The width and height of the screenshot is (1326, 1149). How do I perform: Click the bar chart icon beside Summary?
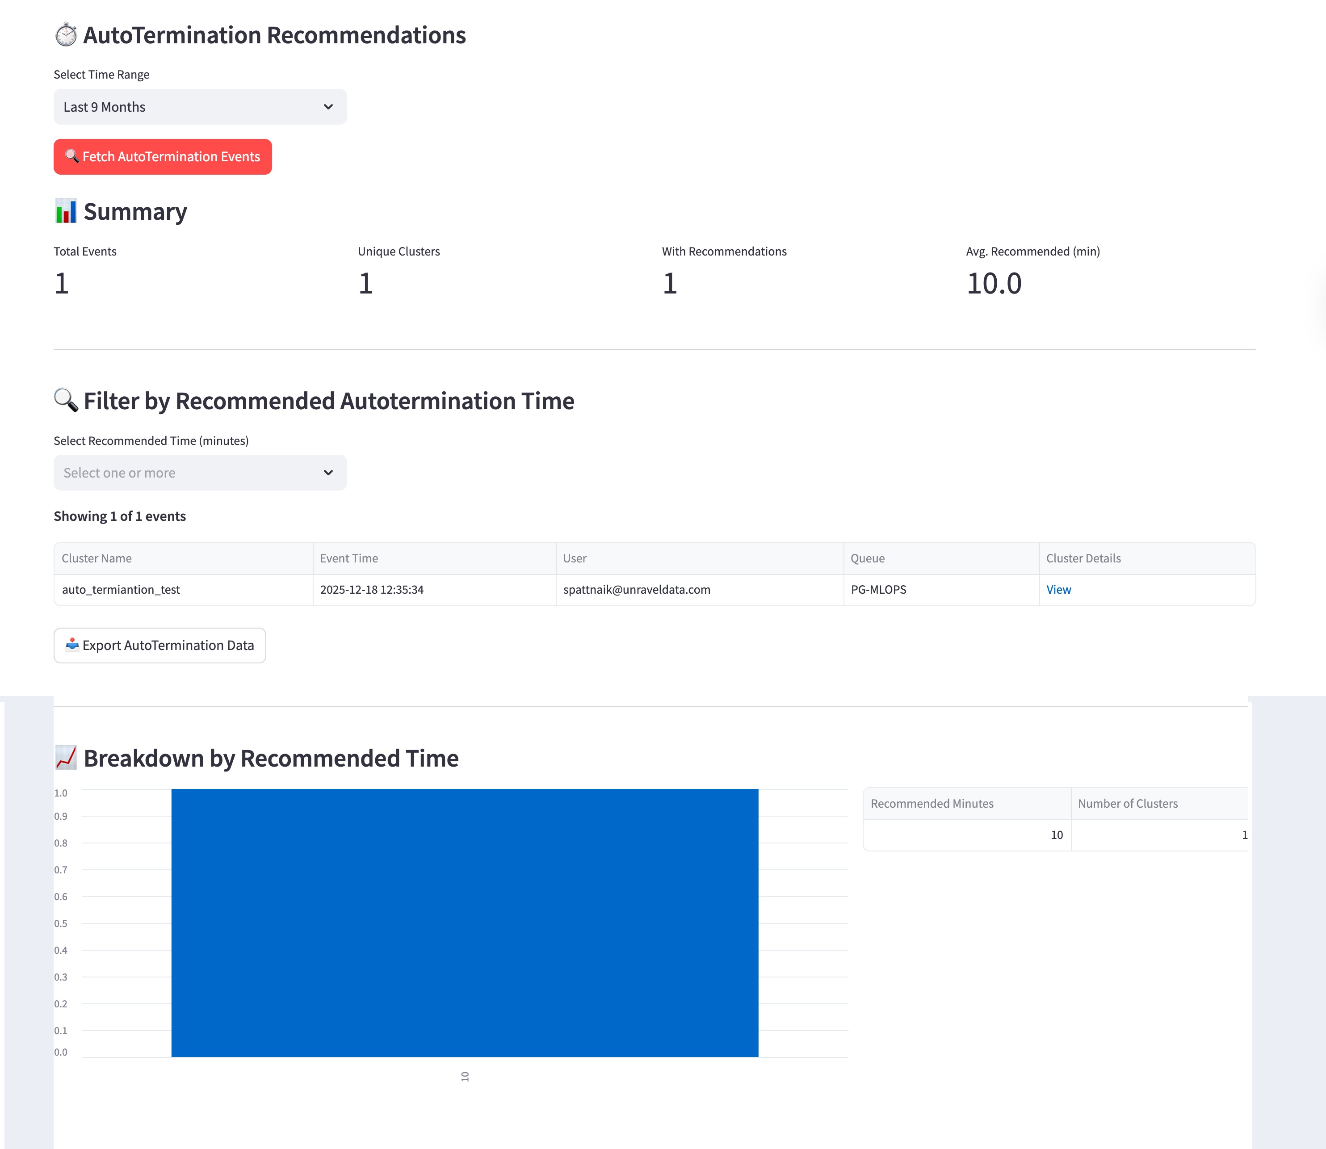[65, 211]
